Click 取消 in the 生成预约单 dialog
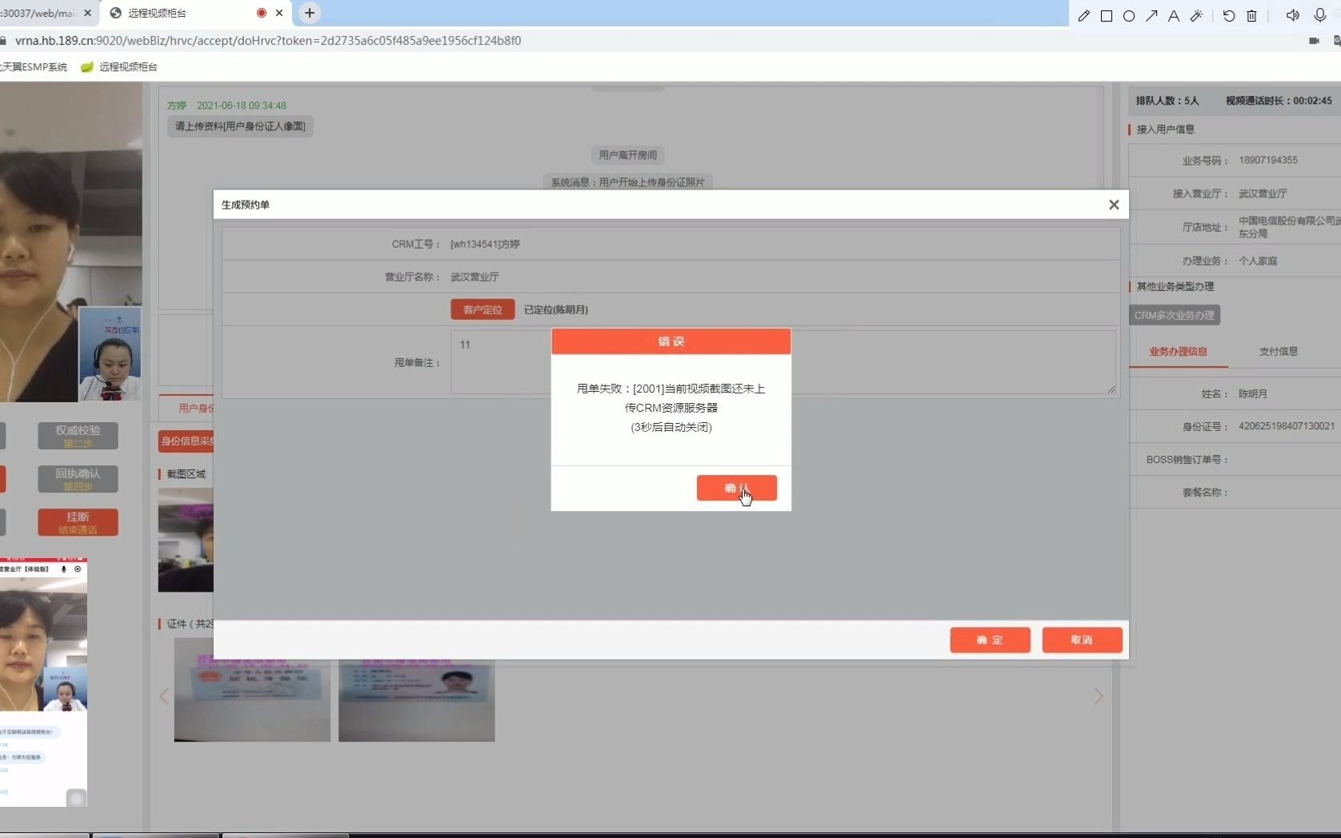This screenshot has height=838, width=1341. tap(1082, 640)
